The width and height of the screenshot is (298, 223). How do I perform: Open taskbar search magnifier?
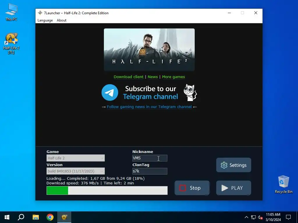pos(21,217)
